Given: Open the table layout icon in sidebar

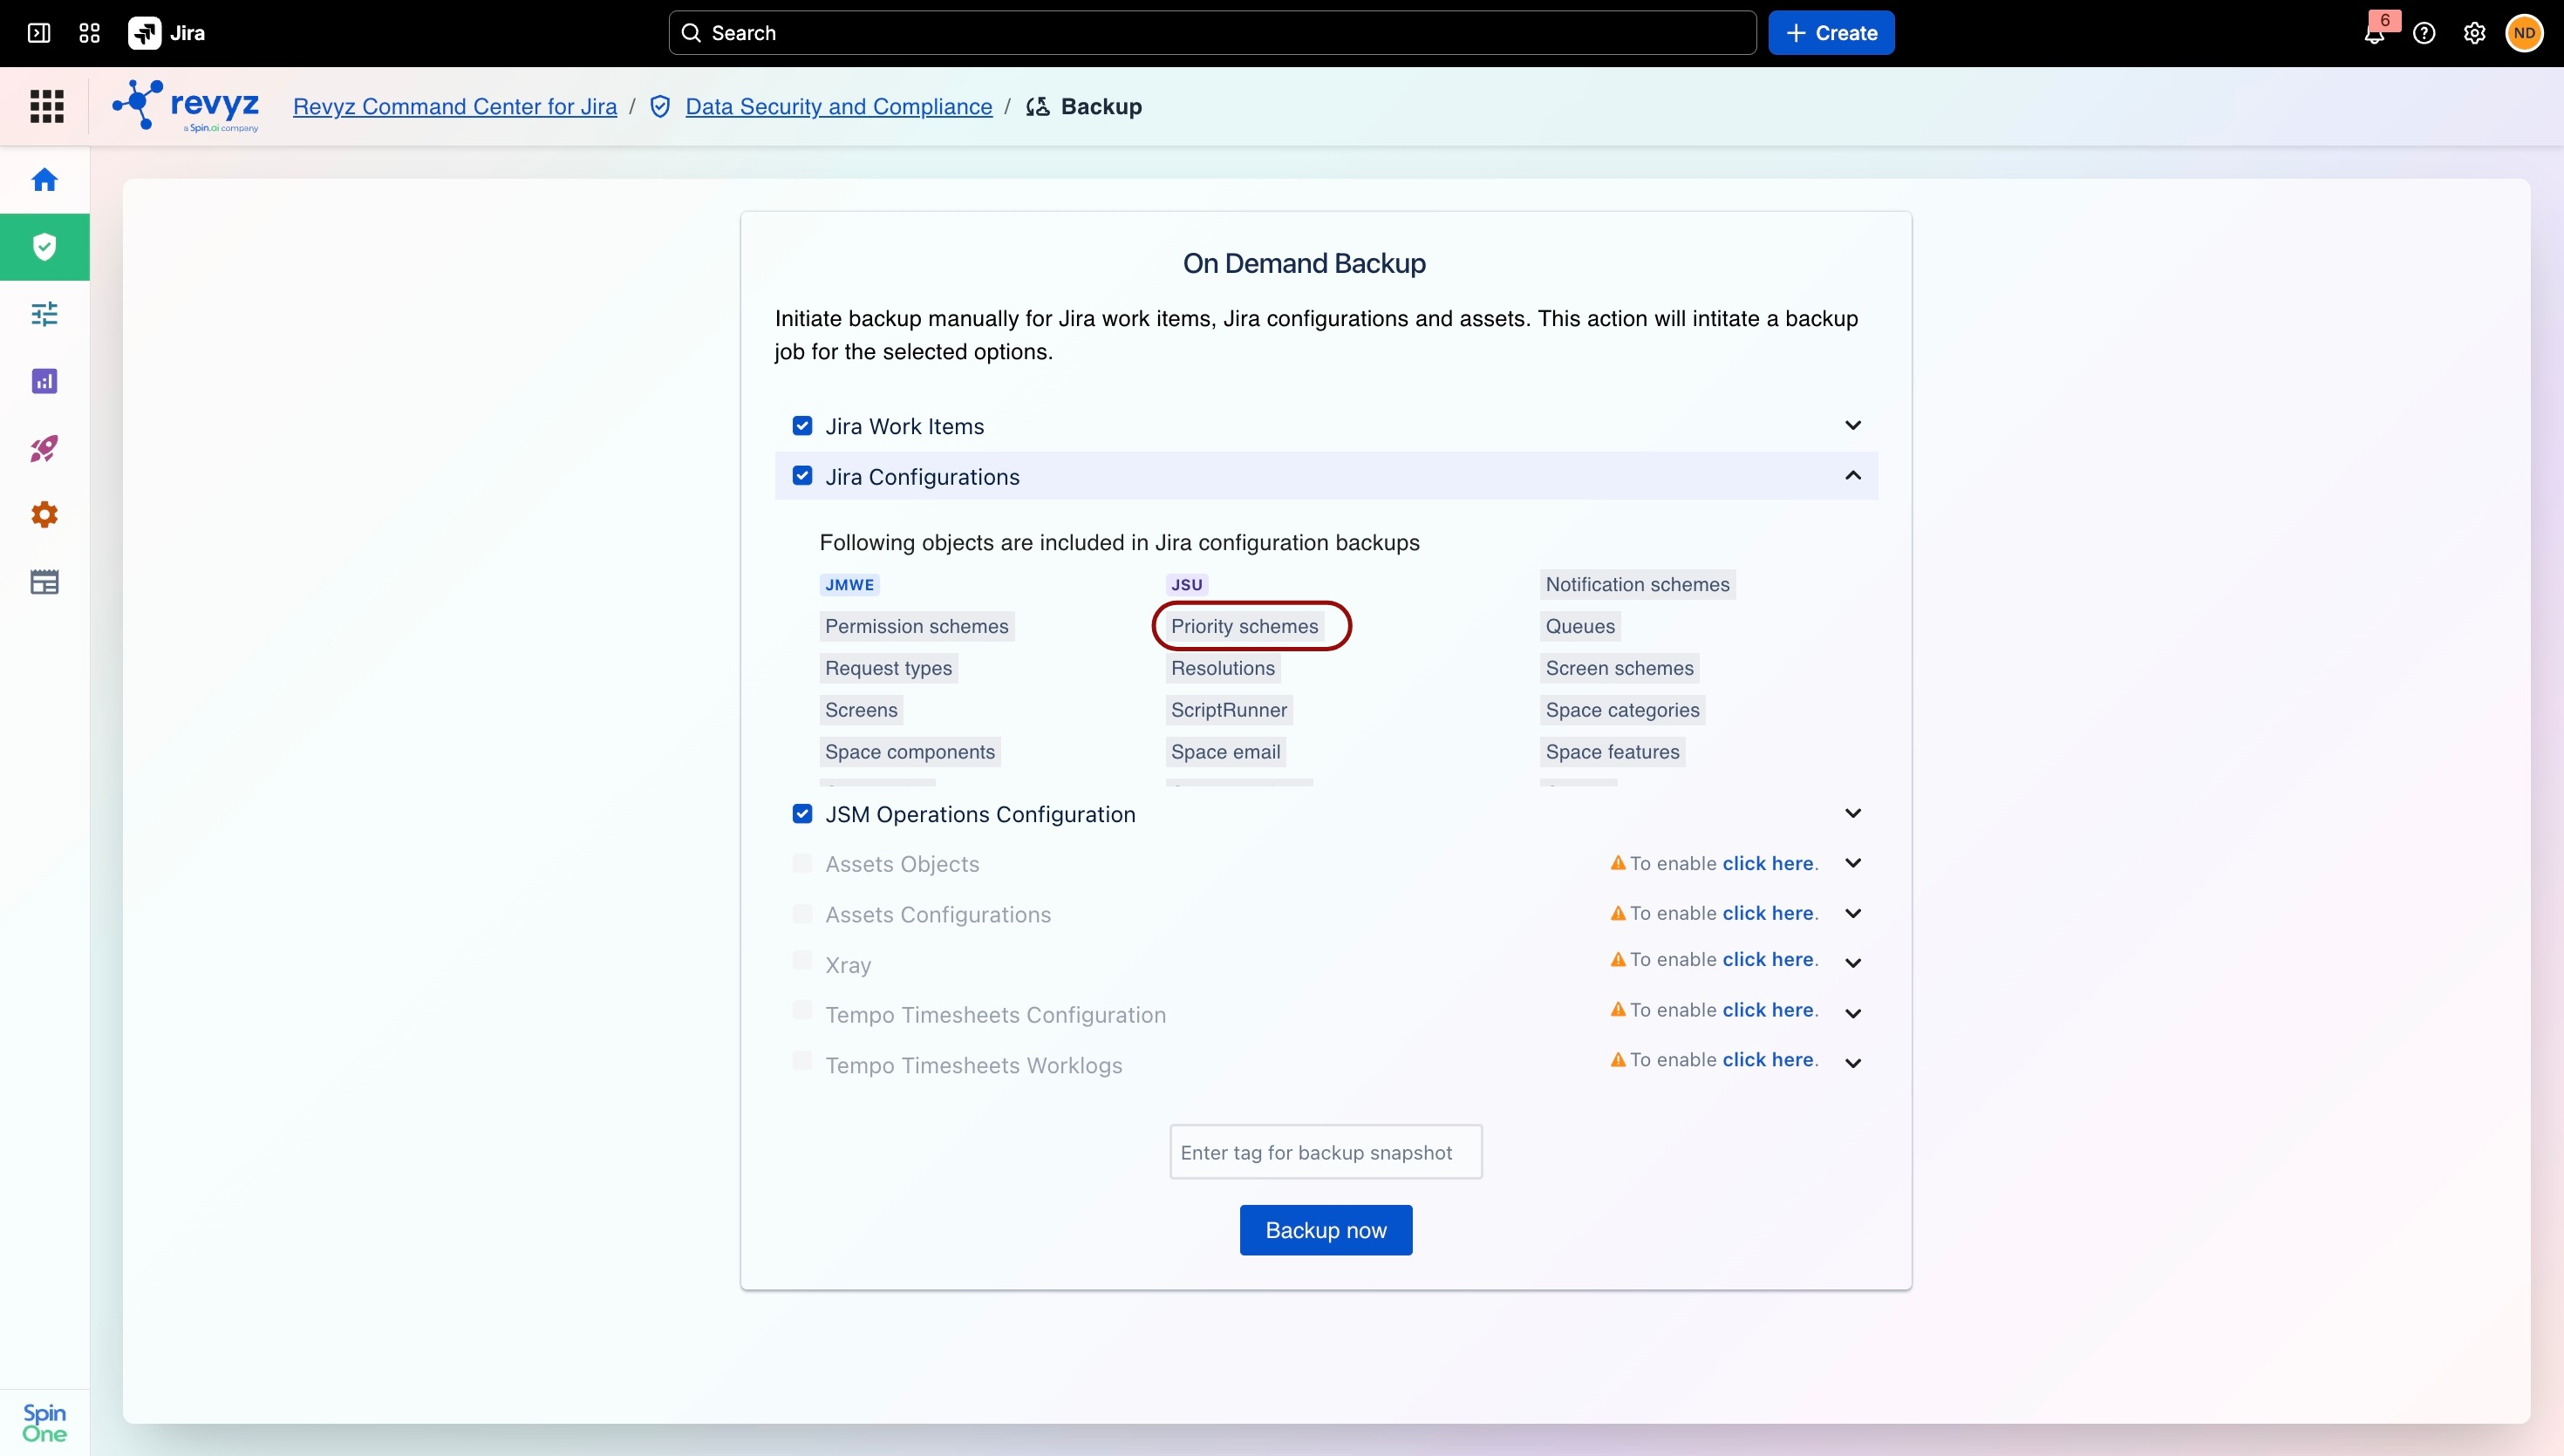Looking at the screenshot, I should [44, 582].
